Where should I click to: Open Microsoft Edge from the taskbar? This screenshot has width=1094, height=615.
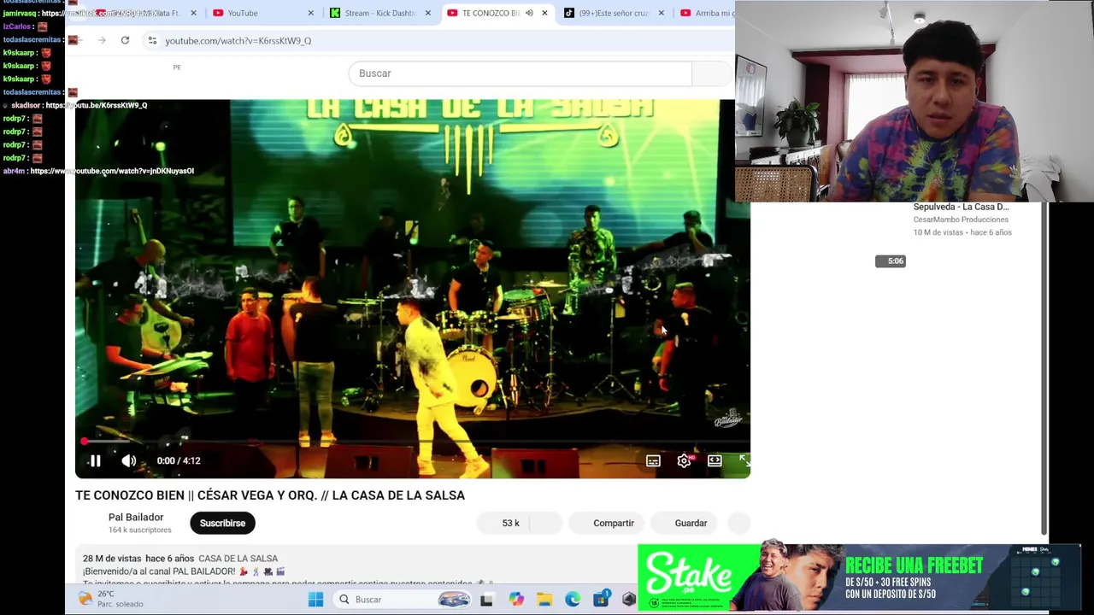click(573, 600)
